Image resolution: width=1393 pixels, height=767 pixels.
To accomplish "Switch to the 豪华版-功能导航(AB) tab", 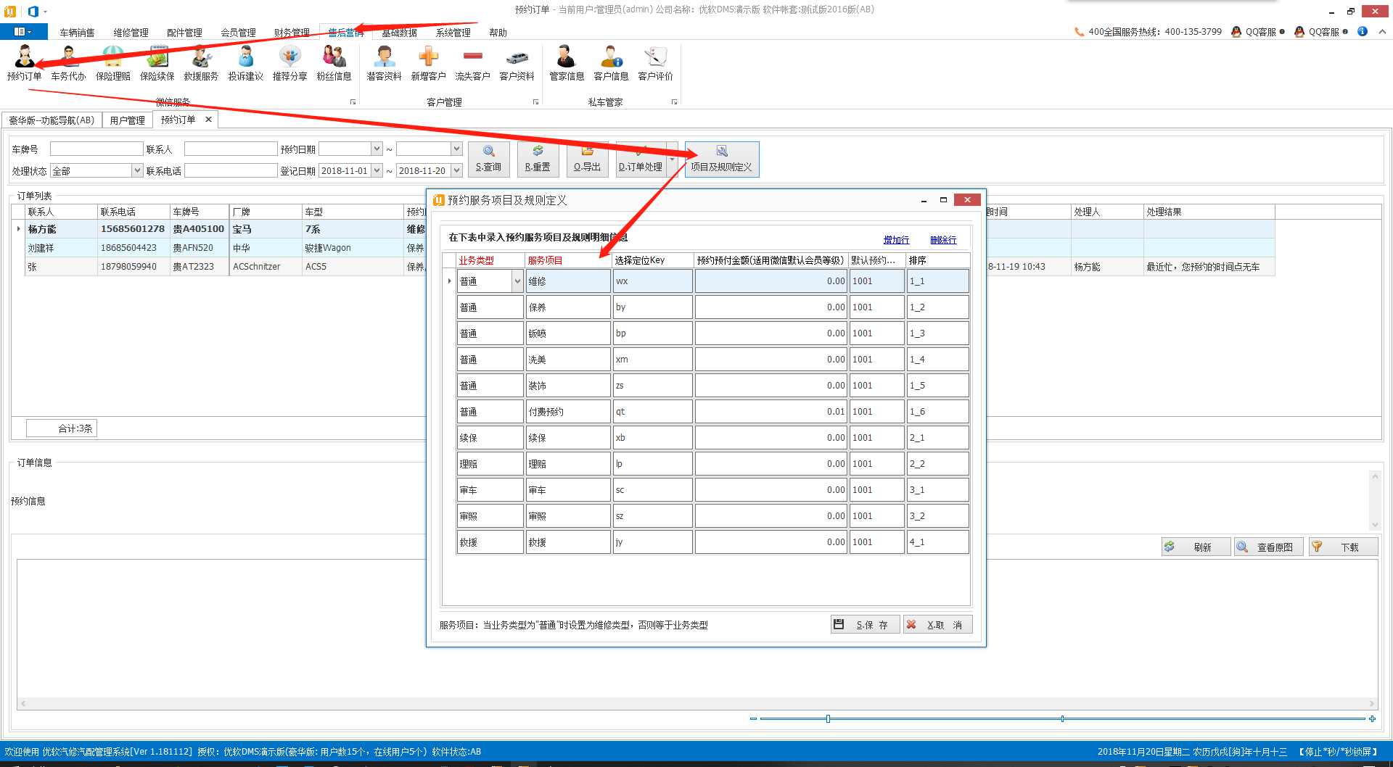I will click(x=52, y=120).
